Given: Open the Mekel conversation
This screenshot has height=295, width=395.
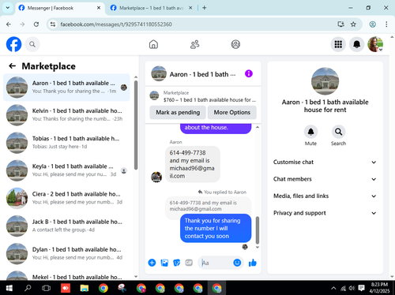Looking at the screenshot, I should [66, 275].
